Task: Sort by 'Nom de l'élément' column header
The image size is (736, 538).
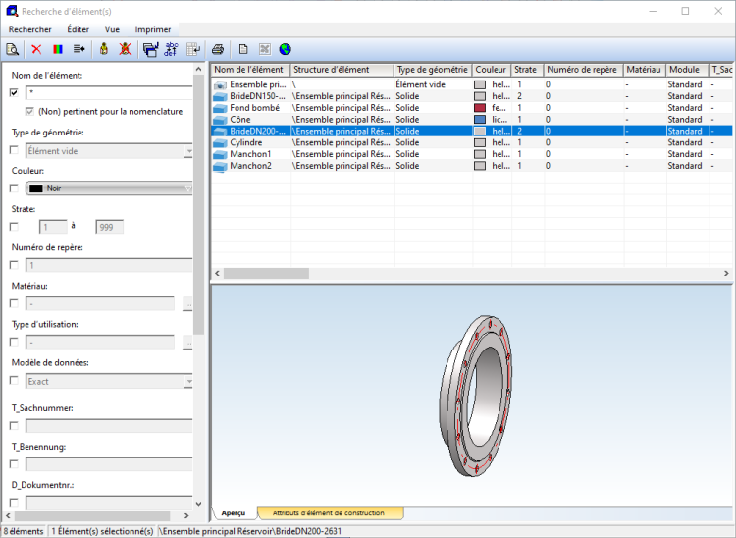Action: [250, 70]
